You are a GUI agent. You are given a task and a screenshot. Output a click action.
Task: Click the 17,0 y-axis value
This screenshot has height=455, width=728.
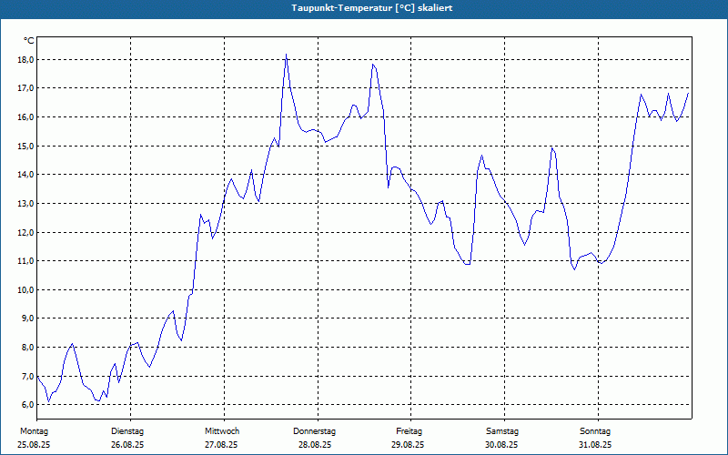tap(26, 88)
